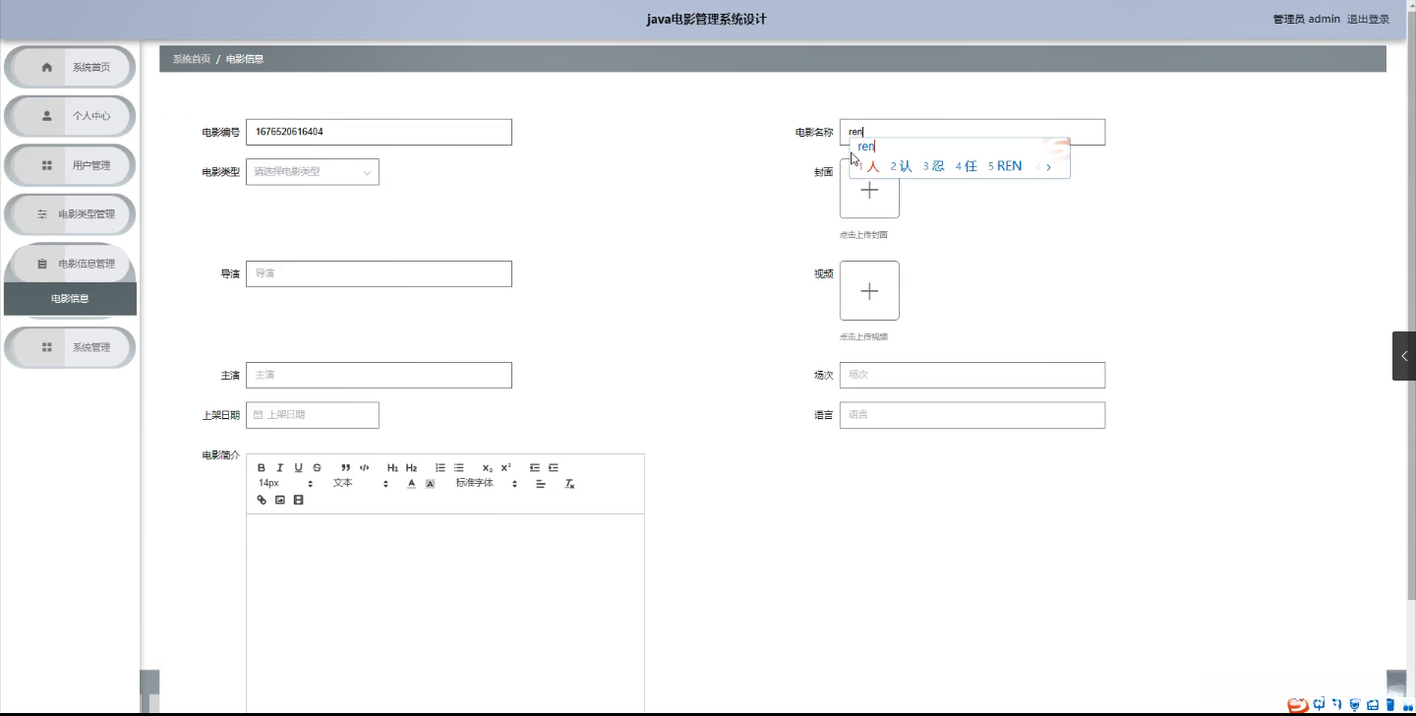Clear text formatting in the editor

point(569,484)
